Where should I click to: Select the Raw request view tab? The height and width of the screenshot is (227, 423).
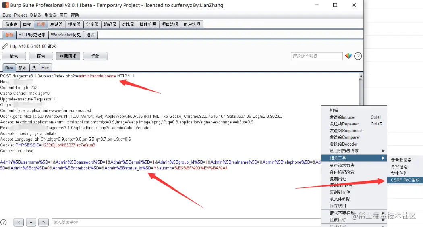(9, 68)
